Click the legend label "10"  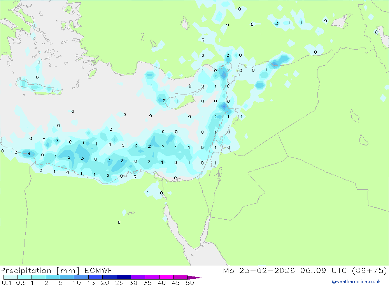pyautogui.click(x=77, y=283)
